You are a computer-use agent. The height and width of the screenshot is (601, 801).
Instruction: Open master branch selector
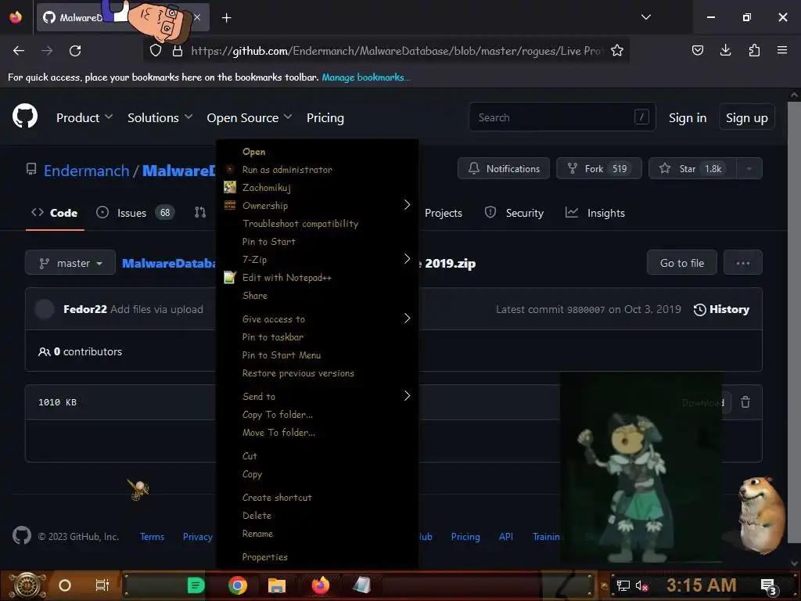pos(70,263)
